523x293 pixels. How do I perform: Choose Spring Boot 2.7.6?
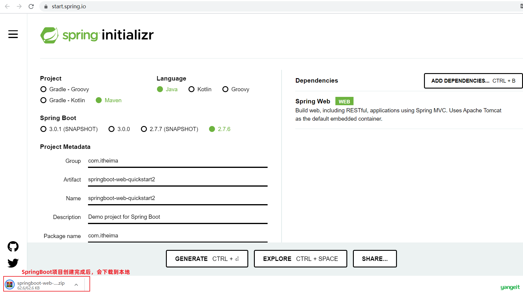point(220,129)
